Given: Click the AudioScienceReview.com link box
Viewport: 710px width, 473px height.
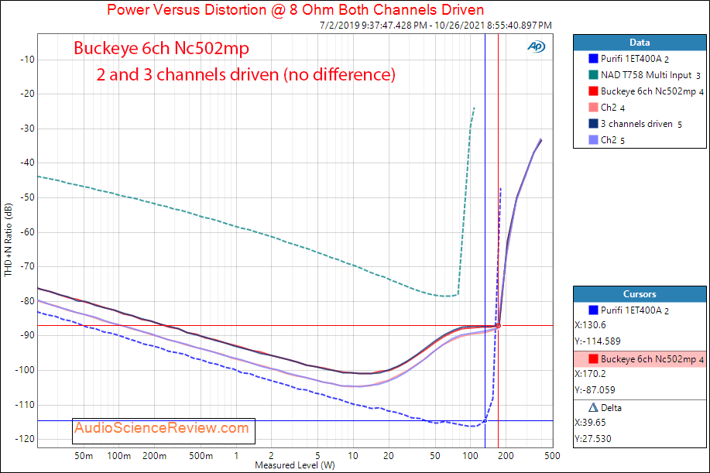Looking at the screenshot, I should [164, 431].
